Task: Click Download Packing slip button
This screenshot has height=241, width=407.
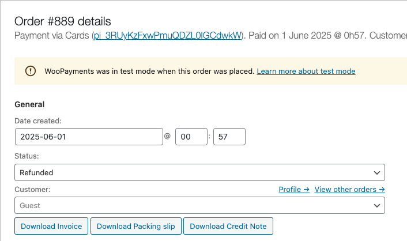Action: [x=136, y=226]
